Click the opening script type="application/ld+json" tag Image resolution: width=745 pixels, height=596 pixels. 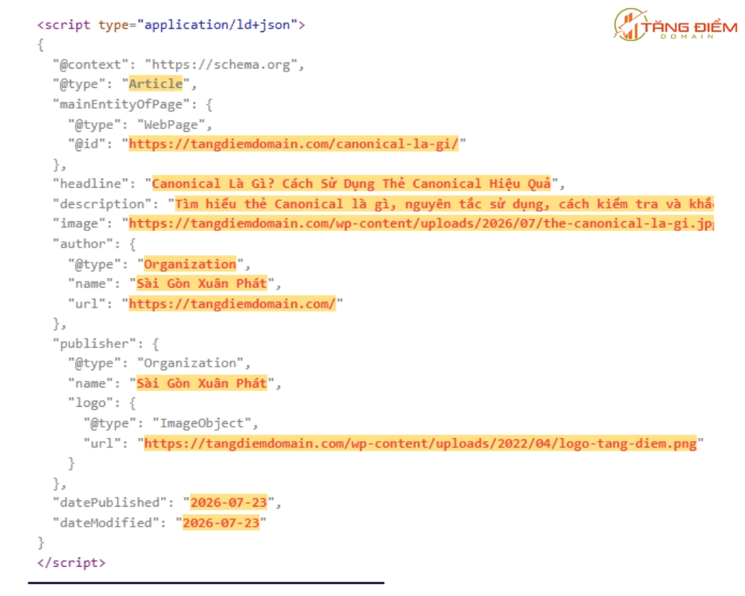point(171,25)
